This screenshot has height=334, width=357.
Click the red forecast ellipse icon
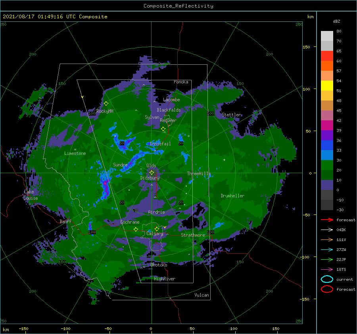(x=327, y=289)
